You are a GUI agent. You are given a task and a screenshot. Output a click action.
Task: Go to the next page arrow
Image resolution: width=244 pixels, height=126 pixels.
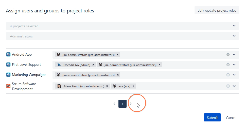pyautogui.click(x=131, y=104)
